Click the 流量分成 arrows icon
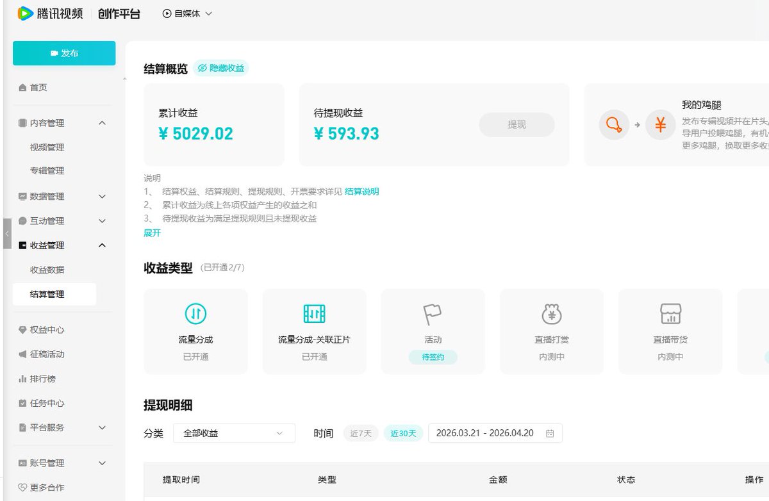 195,314
